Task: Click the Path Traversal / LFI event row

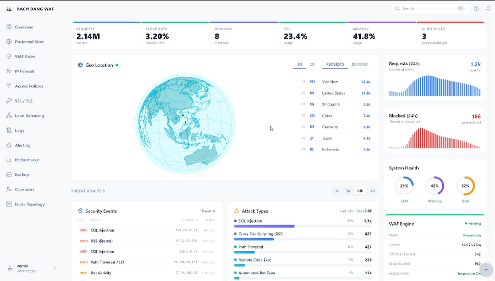Action: click(146, 262)
